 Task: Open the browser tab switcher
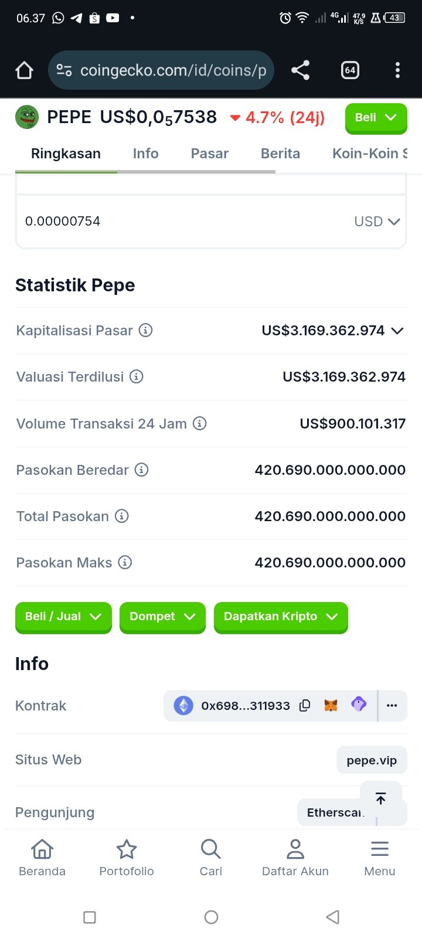(350, 70)
